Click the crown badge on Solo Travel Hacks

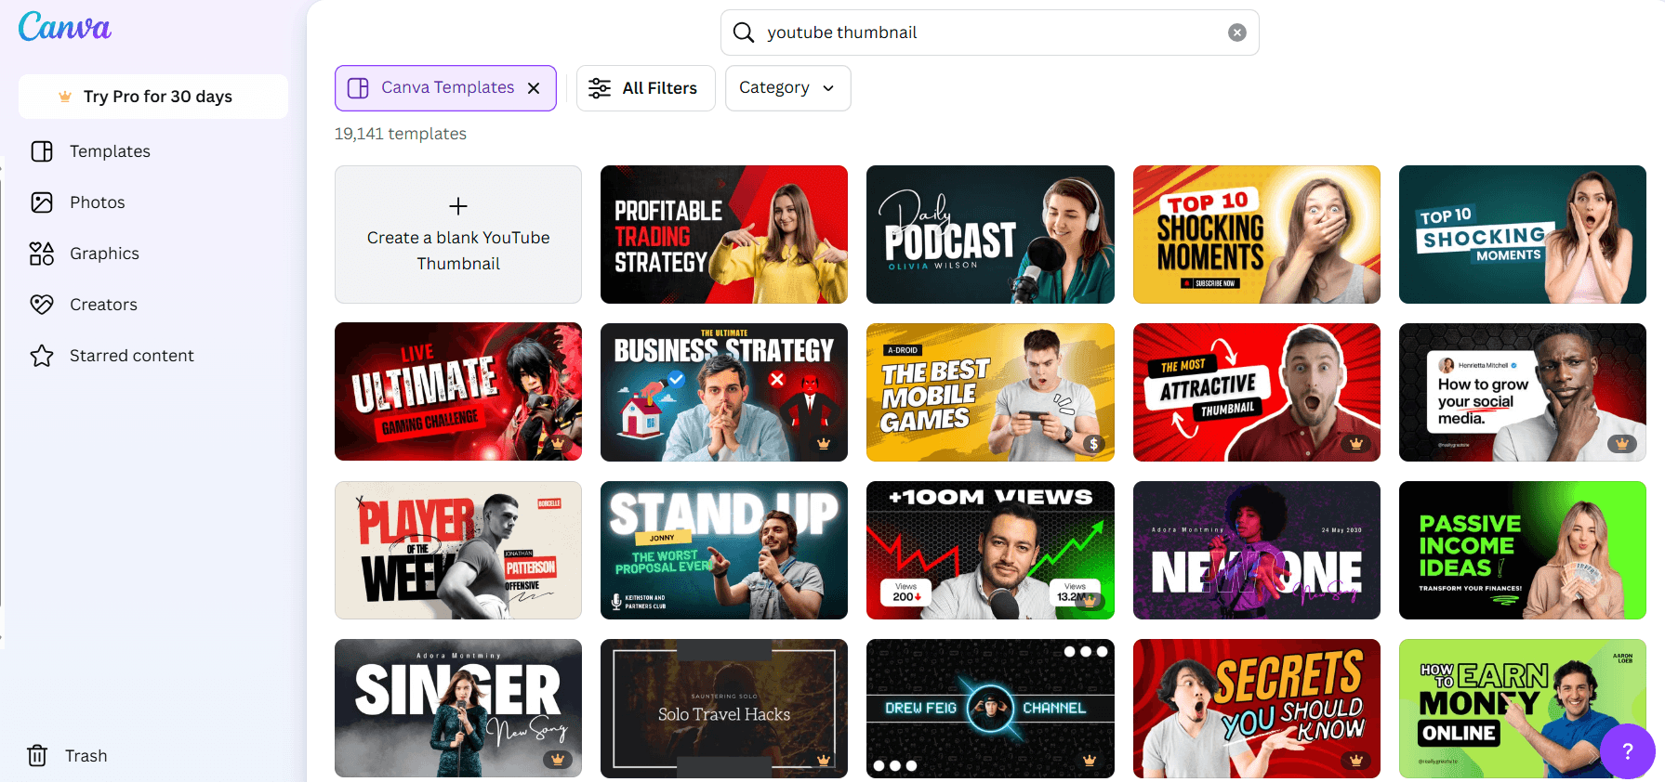(824, 760)
